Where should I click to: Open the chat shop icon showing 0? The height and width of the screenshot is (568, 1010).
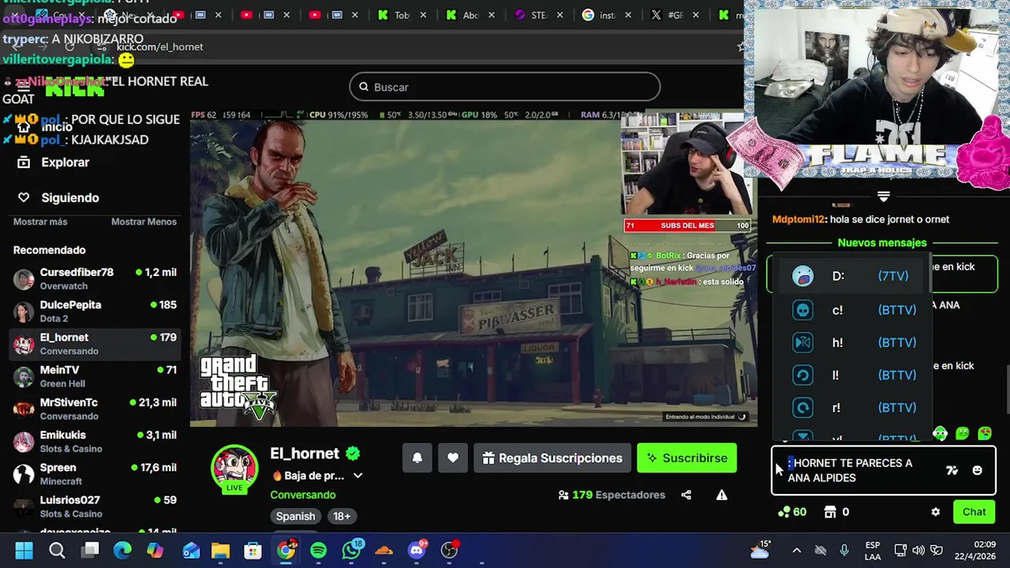point(836,512)
